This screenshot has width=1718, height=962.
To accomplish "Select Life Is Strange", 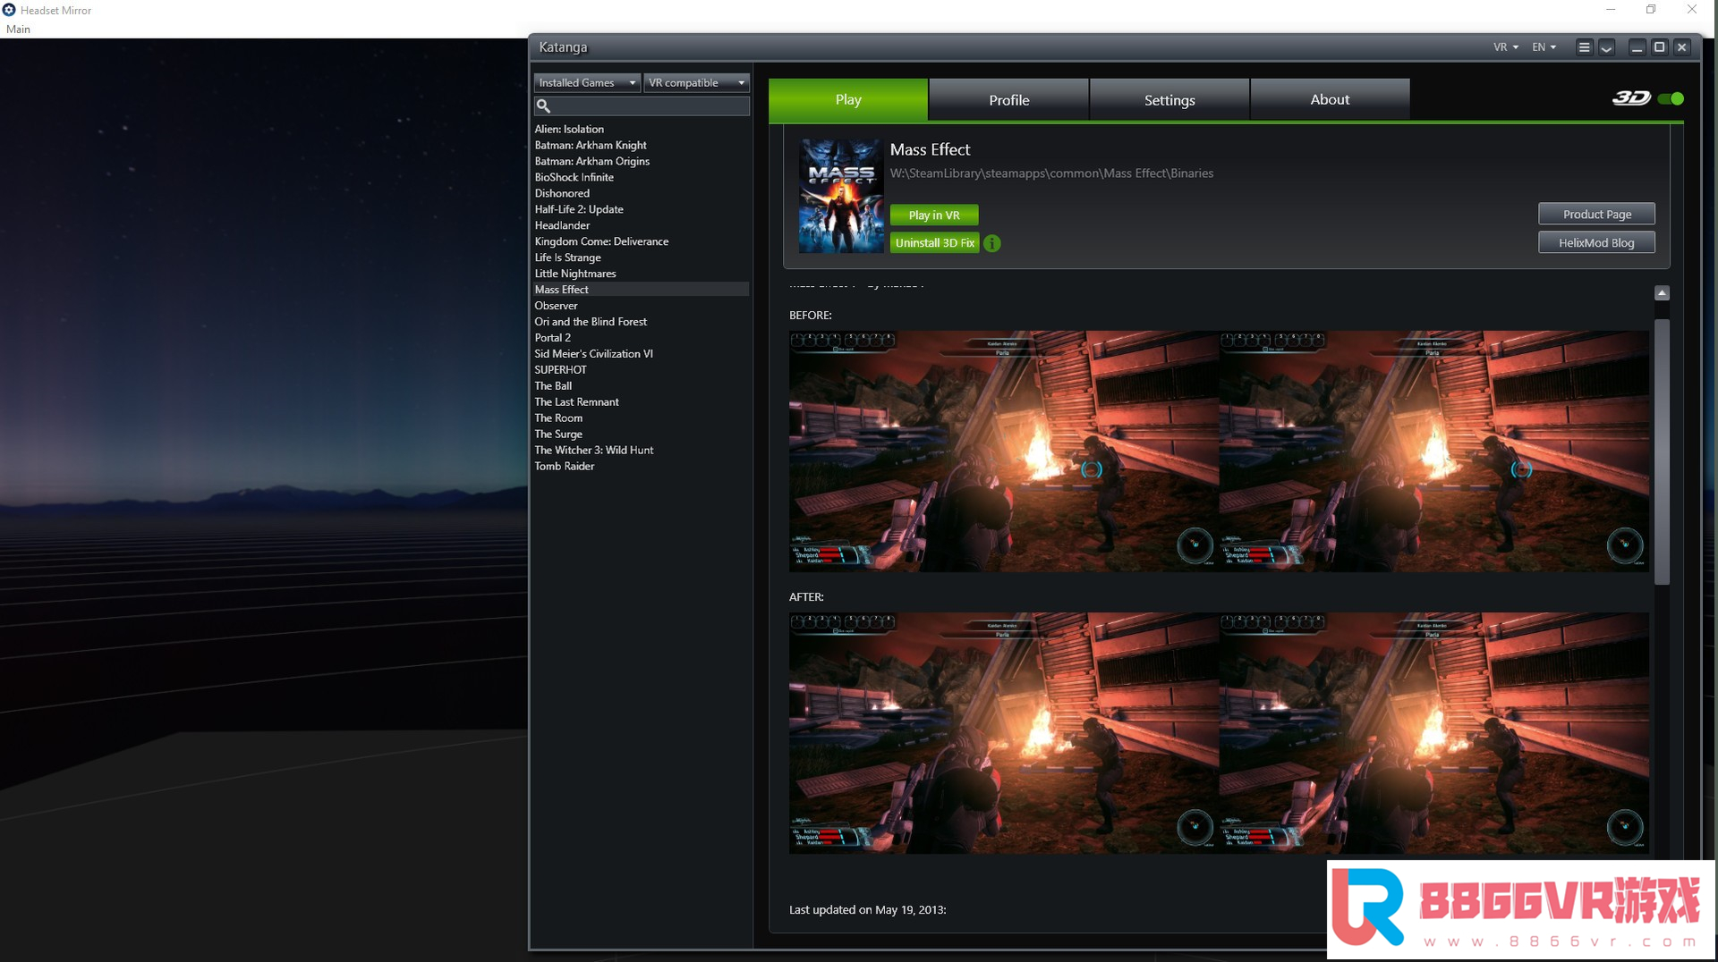I will [641, 257].
